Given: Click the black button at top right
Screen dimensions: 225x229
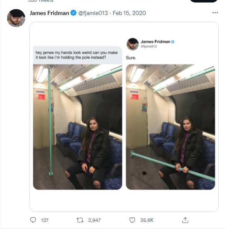Looking at the screenshot, I should pos(203,1).
